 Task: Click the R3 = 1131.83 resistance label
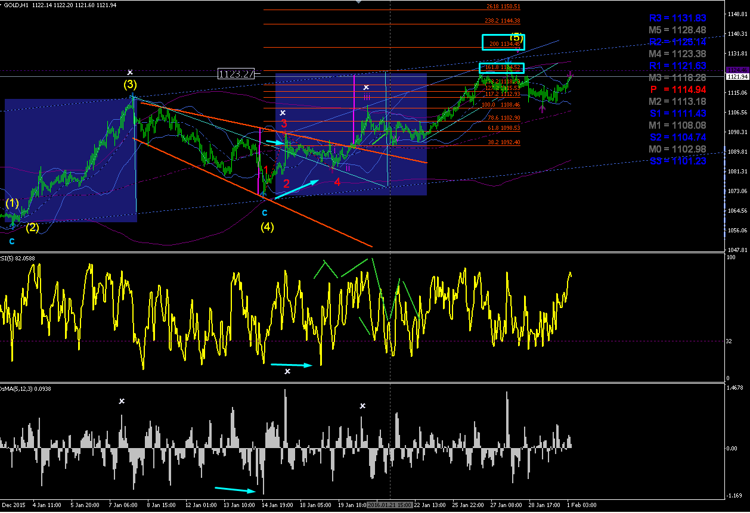pos(677,18)
